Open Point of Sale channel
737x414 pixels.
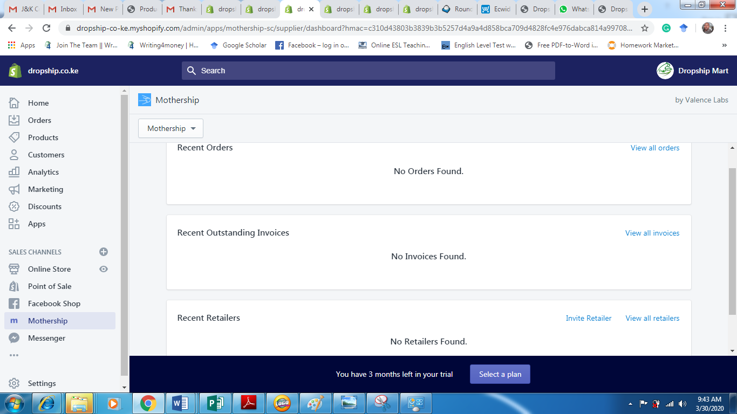click(50, 286)
